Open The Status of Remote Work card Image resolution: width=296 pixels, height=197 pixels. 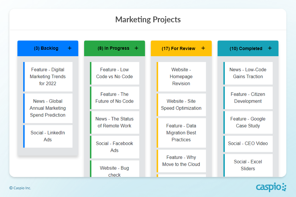[115, 122]
